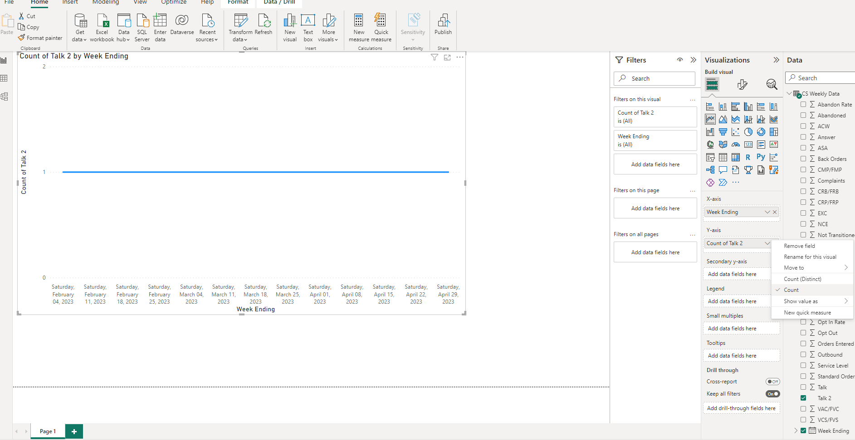This screenshot has height=440, width=855.
Task: Pick the waterfall chart visual
Action: coord(710,132)
